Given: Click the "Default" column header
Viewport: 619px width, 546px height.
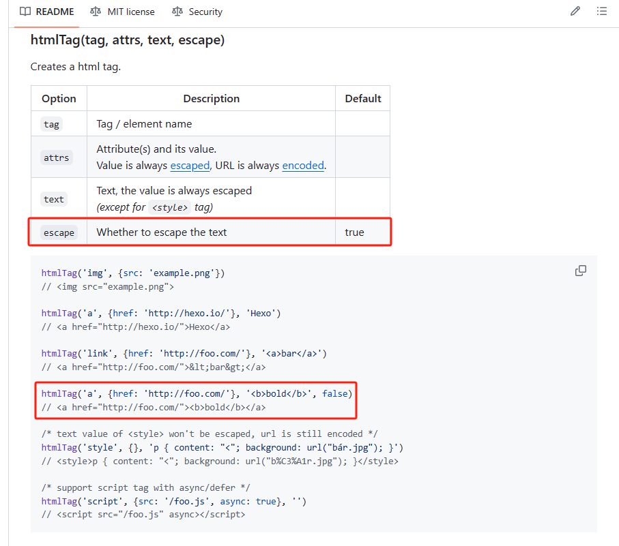Looking at the screenshot, I should tap(363, 99).
